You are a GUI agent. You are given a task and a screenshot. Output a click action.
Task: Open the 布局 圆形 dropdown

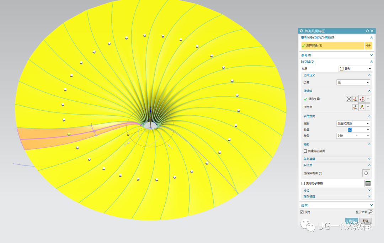point(355,69)
